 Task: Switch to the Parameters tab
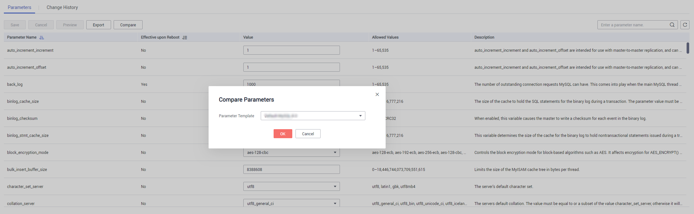coord(19,7)
